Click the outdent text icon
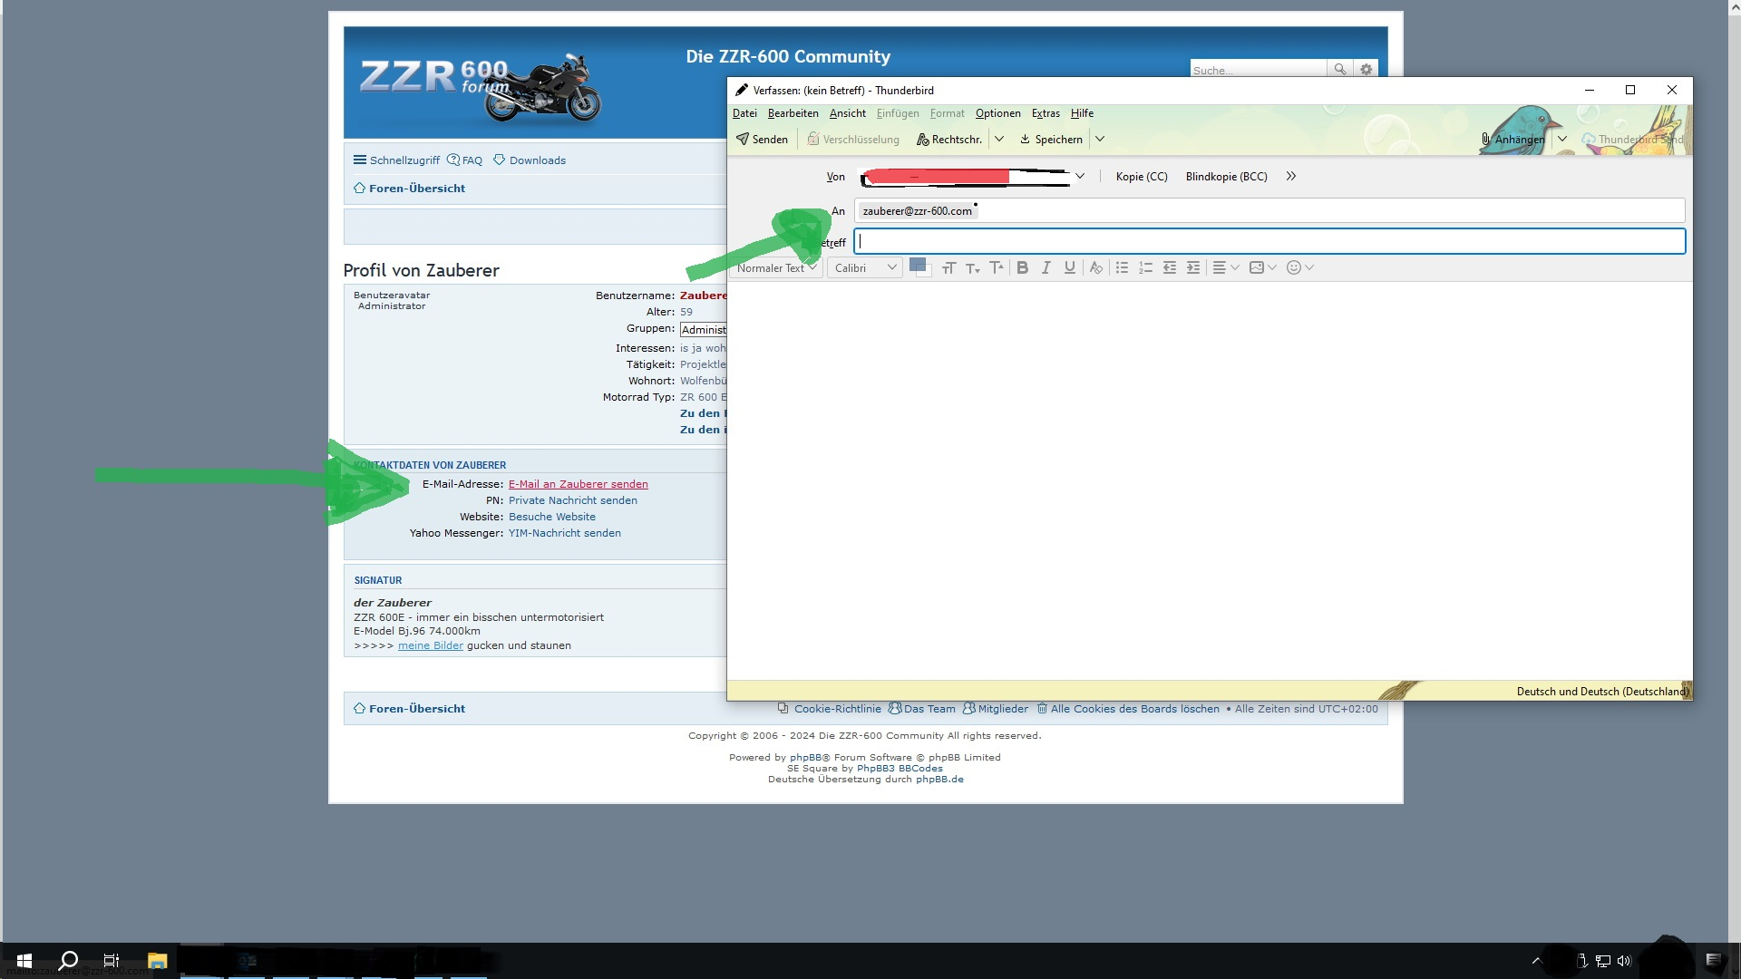The width and height of the screenshot is (1741, 979). [x=1170, y=267]
